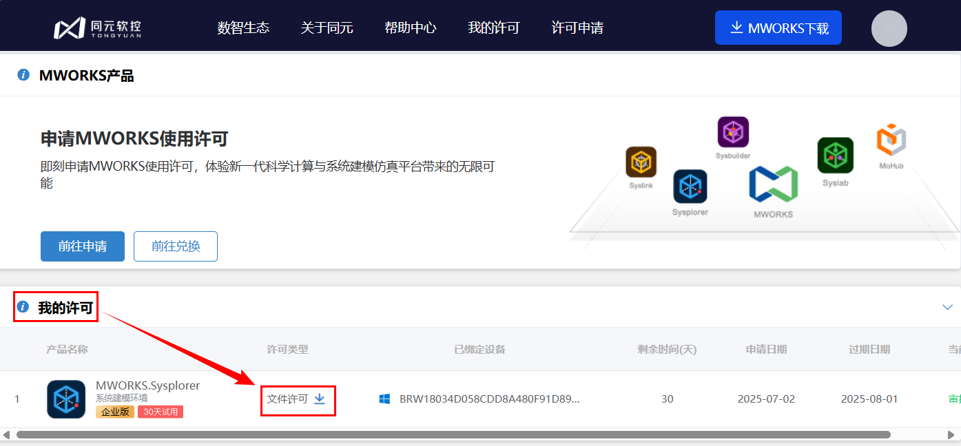Click the horizontal scrollbar under license table
This screenshot has width=961, height=446.
(453, 435)
